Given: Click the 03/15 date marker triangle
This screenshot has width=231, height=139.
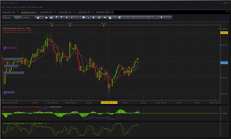Looking at the screenshot, I should (70, 26).
